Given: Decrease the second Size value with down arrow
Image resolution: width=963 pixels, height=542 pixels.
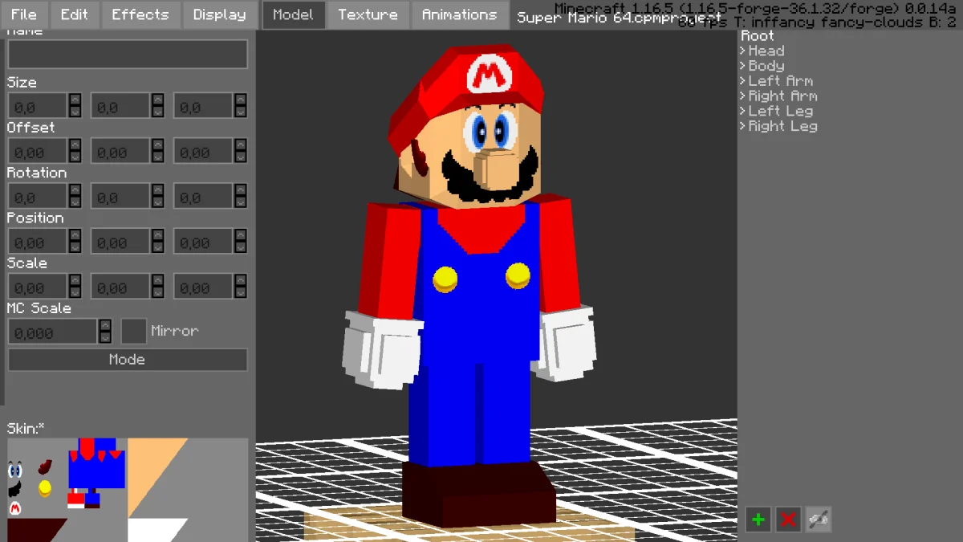Looking at the screenshot, I should pos(158,112).
